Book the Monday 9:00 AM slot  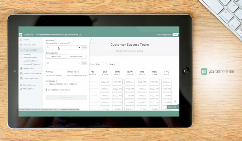coord(130,82)
